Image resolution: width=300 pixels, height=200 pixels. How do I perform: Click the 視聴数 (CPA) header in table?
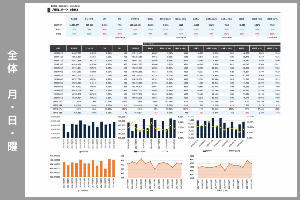pyautogui.click(x=272, y=48)
